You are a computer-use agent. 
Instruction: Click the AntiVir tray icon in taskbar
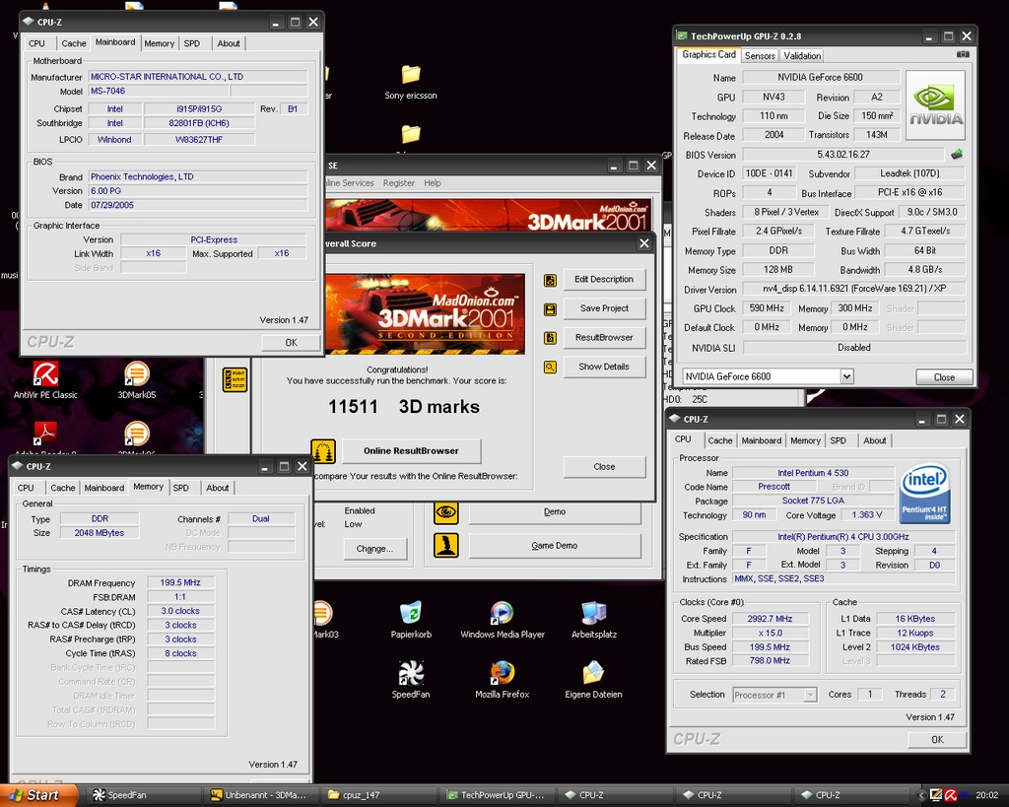pos(951,795)
